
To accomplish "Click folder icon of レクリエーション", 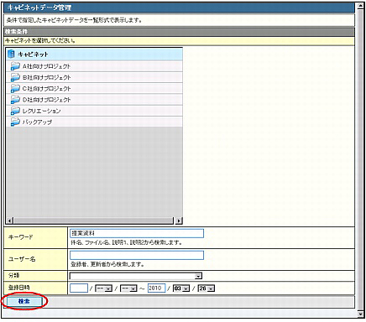I will point(15,111).
